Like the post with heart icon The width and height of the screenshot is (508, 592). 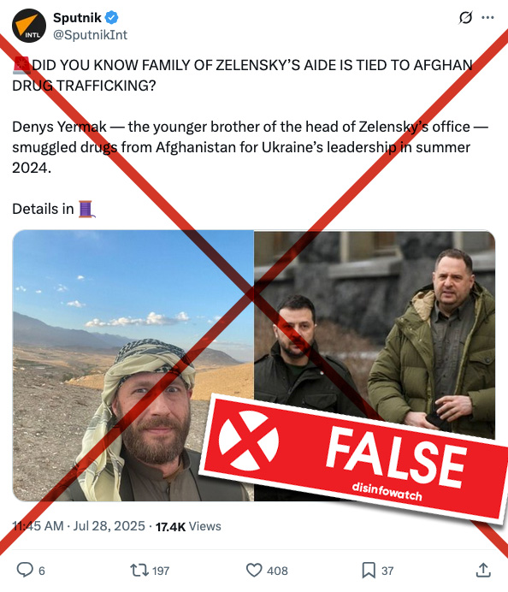254,570
